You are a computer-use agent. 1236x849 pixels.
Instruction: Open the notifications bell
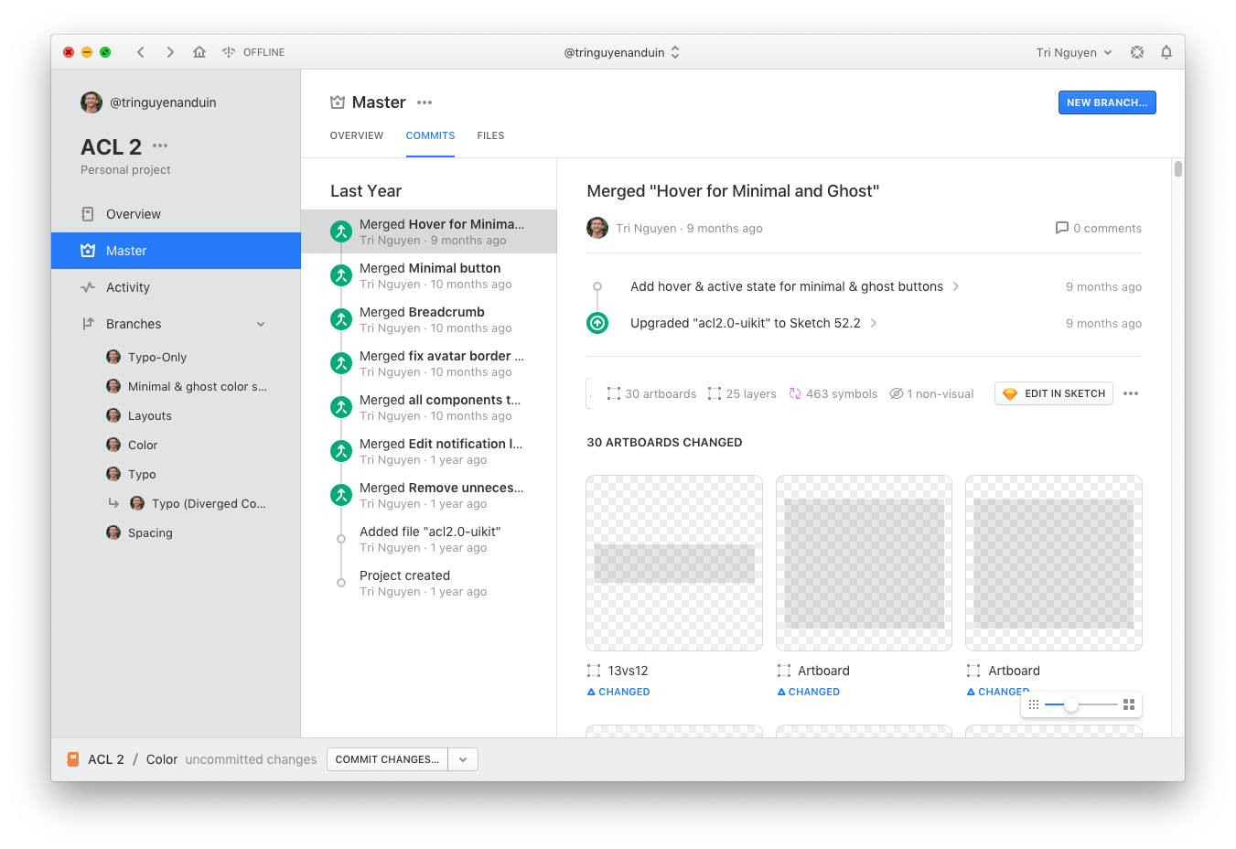click(1166, 52)
